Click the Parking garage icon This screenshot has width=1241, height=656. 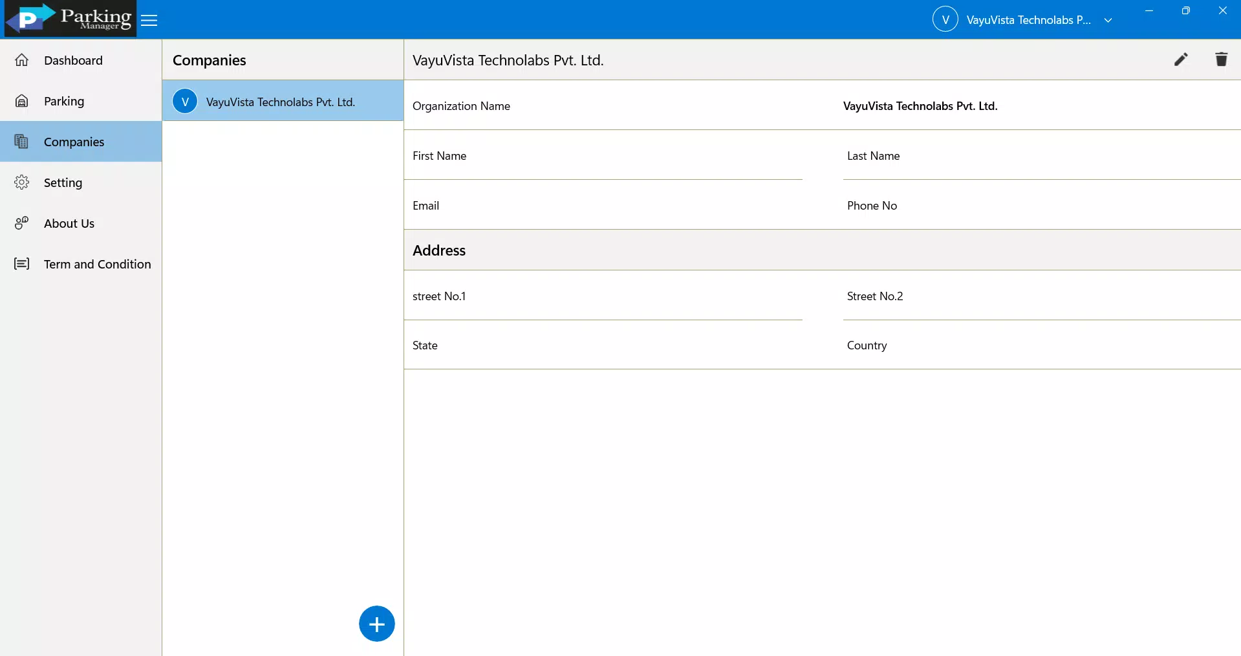[x=22, y=101]
